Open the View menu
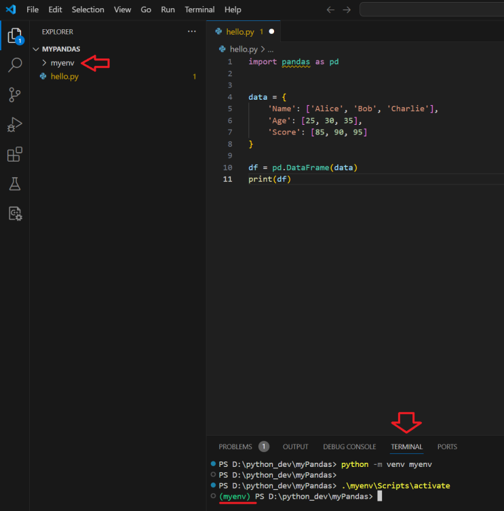 click(123, 10)
